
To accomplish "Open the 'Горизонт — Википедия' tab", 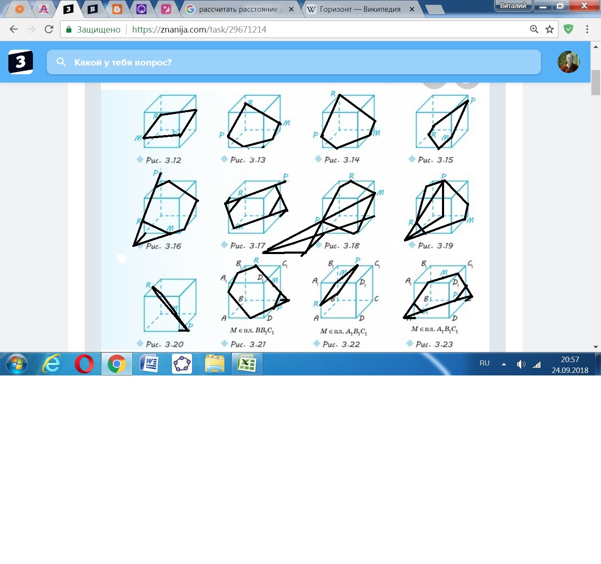I will tap(359, 9).
